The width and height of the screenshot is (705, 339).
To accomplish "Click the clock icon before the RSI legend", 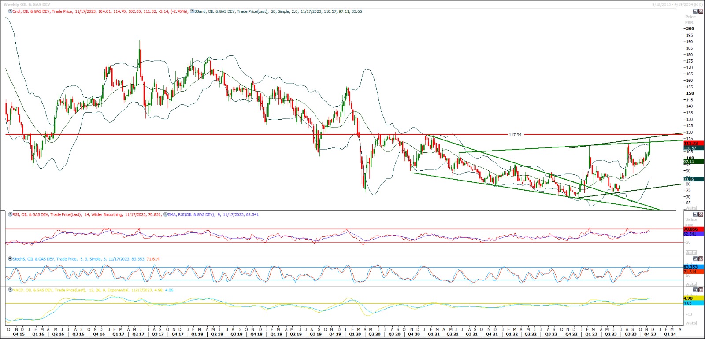I will [10, 214].
